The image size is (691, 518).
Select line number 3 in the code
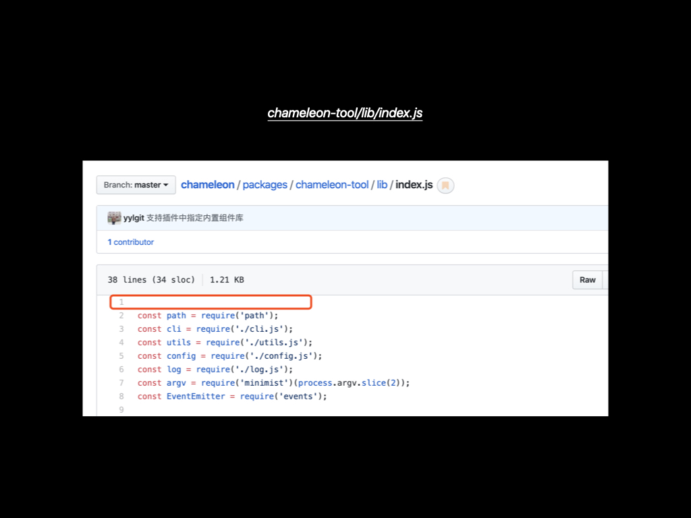(121, 329)
